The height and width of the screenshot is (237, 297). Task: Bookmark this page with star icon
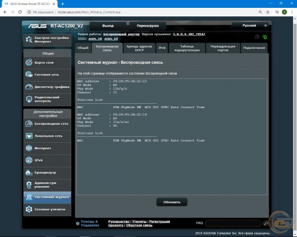(268, 12)
